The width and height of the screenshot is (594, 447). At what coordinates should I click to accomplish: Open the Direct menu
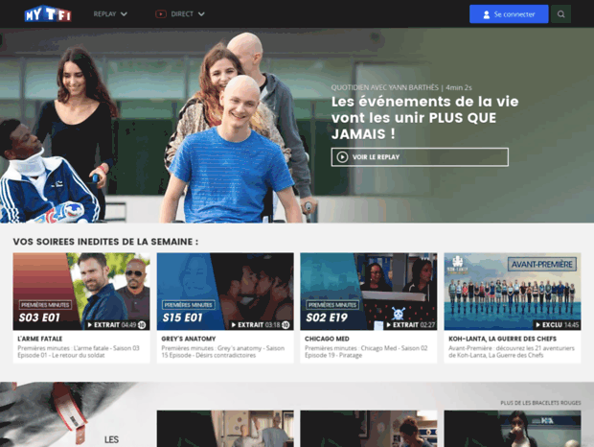pos(180,14)
